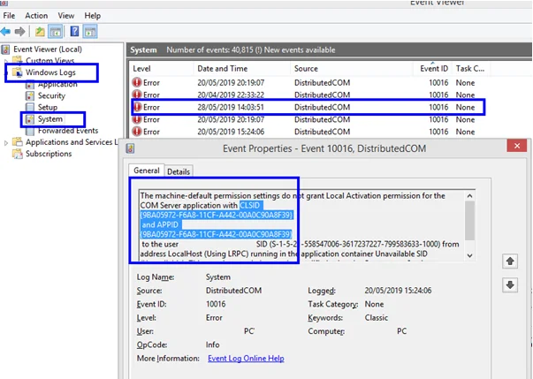The image size is (533, 379).
Task: Sort by the Event ID column header
Action: [434, 69]
